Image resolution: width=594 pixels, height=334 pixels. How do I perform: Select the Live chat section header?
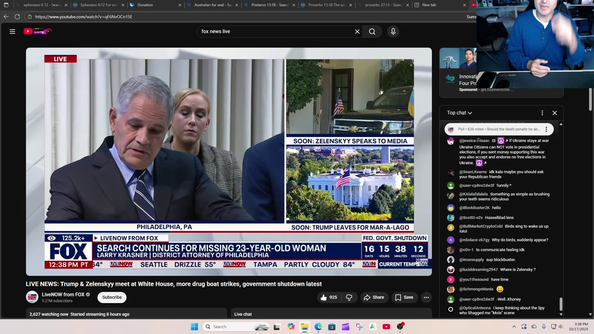(x=243, y=314)
